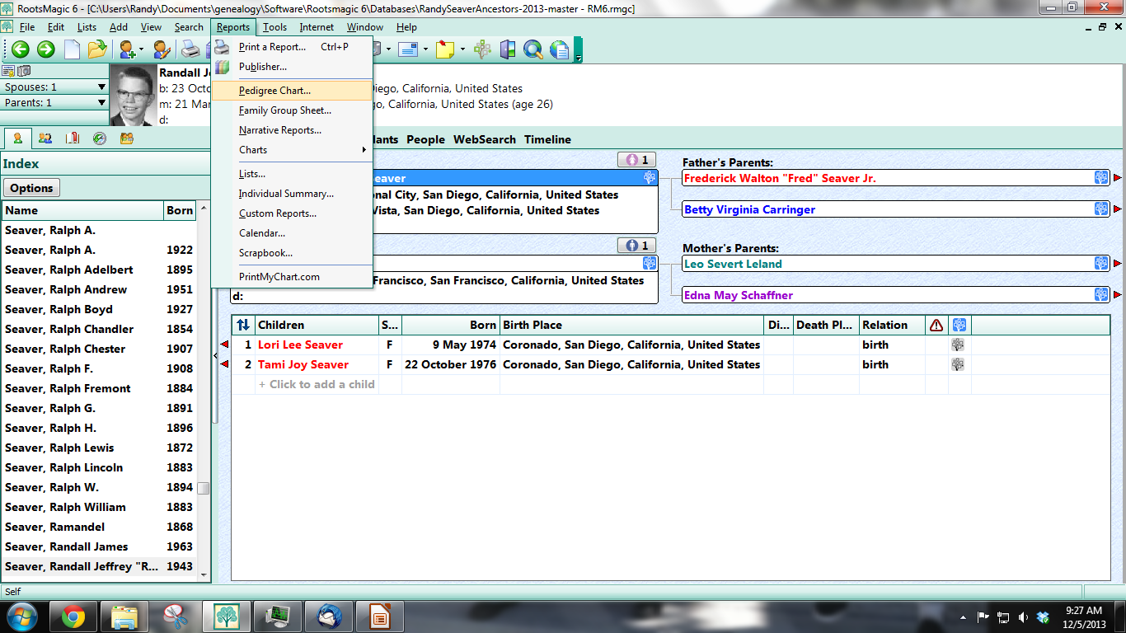This screenshot has height=633, width=1126.
Task: Switch to the Timeline tab
Action: [x=547, y=139]
